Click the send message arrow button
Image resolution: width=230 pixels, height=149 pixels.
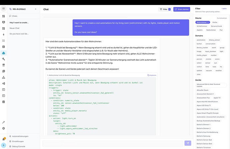pyautogui.click(x=188, y=143)
